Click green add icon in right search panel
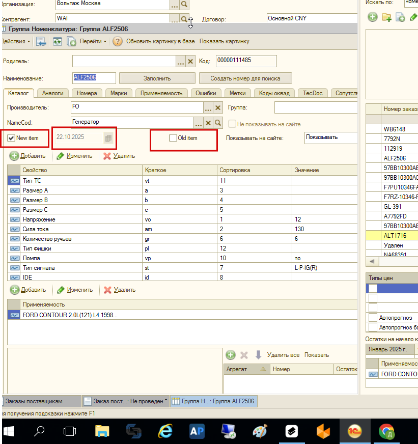 point(373,17)
